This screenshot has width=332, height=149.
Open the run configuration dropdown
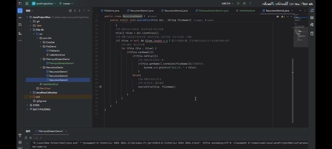coord(227,4)
